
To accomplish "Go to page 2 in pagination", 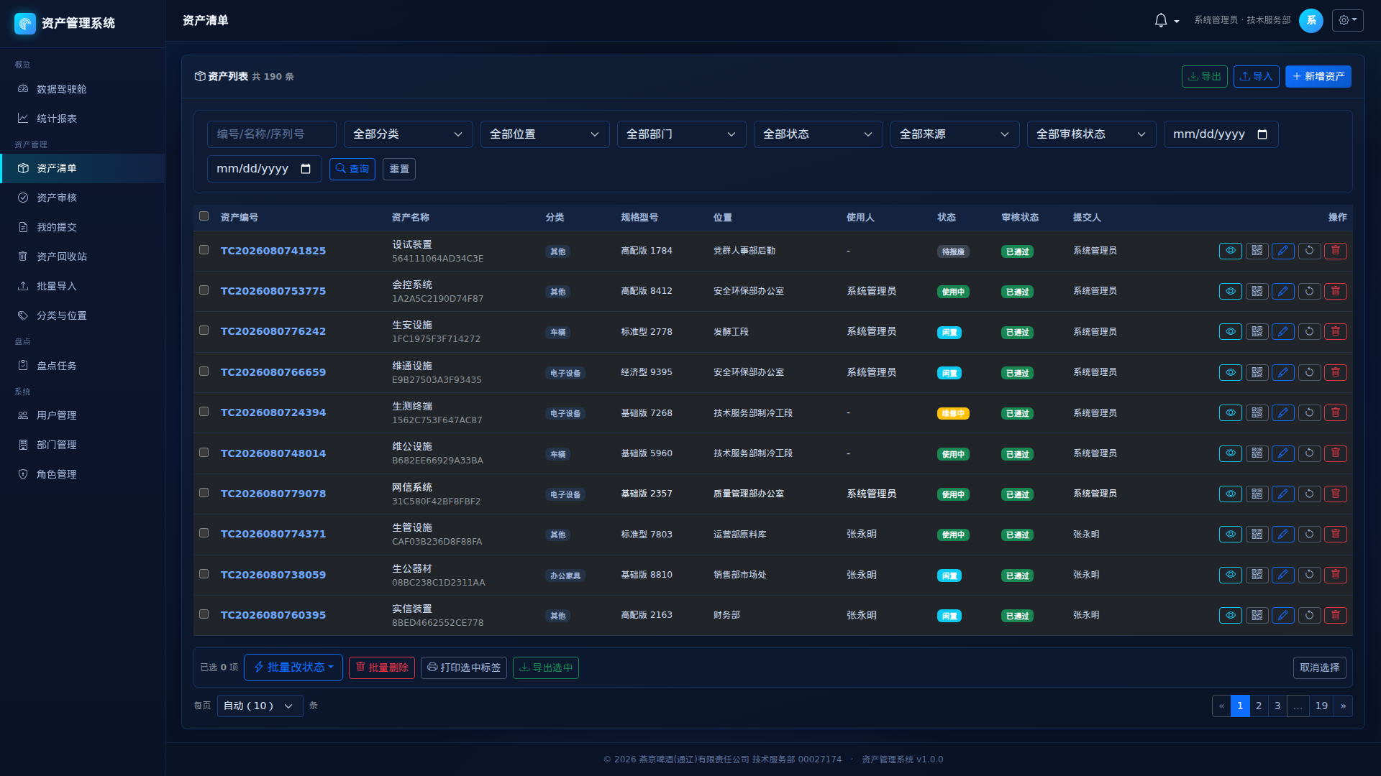I will (x=1258, y=706).
